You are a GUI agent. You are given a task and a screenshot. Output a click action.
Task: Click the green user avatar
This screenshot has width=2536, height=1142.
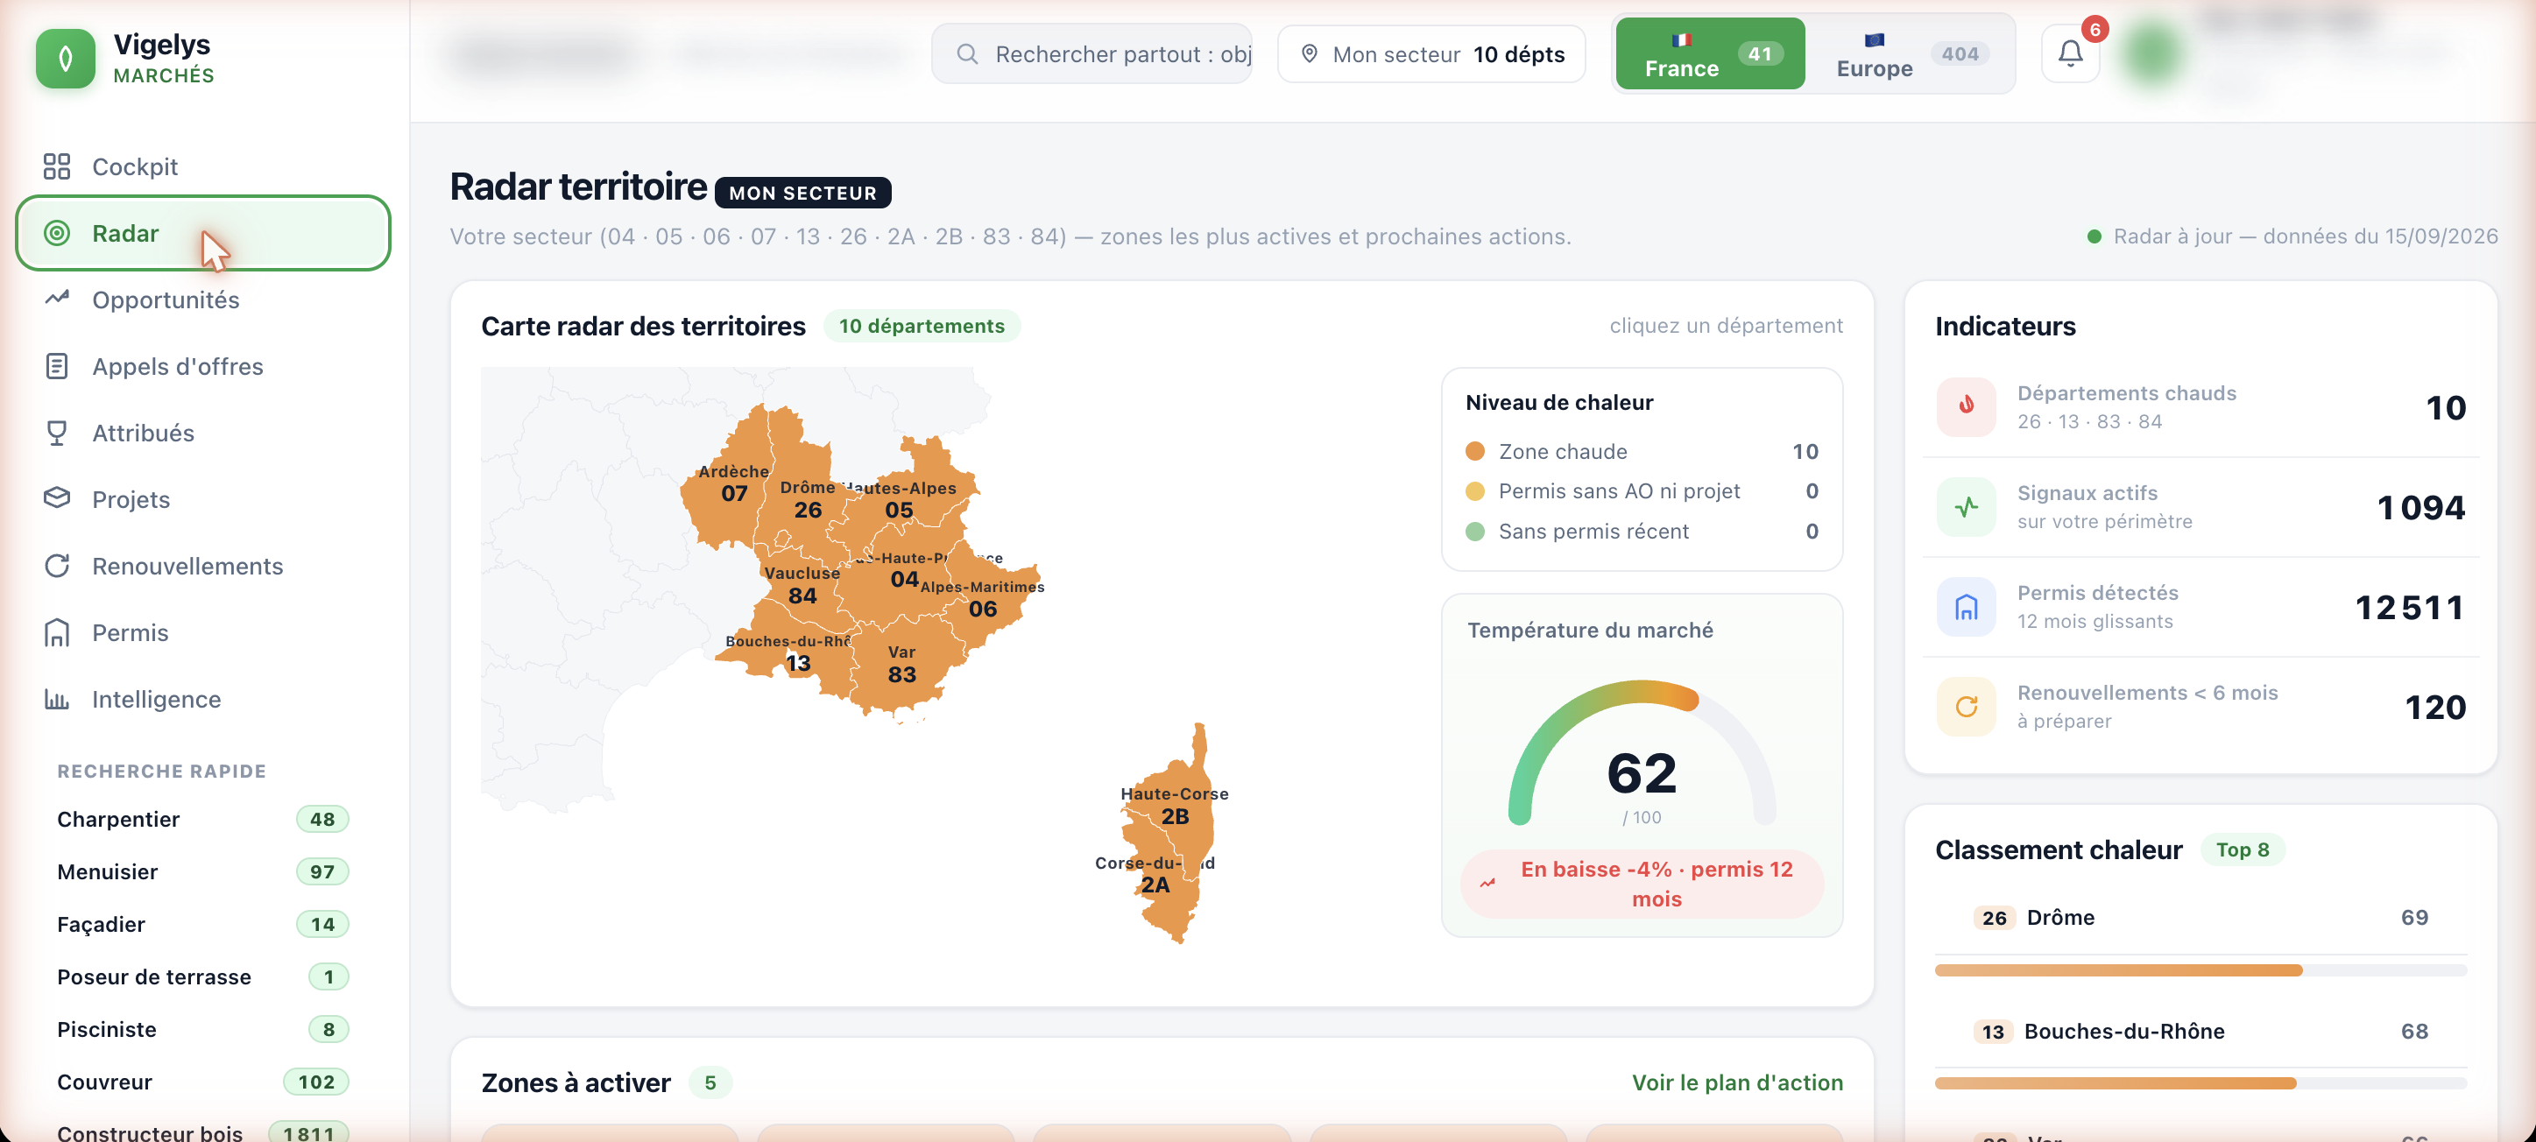2152,54
